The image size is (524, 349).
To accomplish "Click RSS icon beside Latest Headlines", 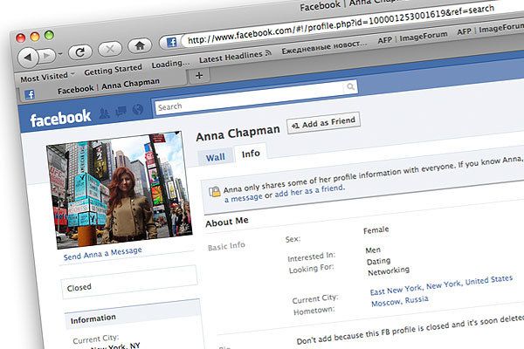I will (268, 52).
